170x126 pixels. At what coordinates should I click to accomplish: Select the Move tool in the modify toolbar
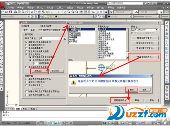point(167,41)
